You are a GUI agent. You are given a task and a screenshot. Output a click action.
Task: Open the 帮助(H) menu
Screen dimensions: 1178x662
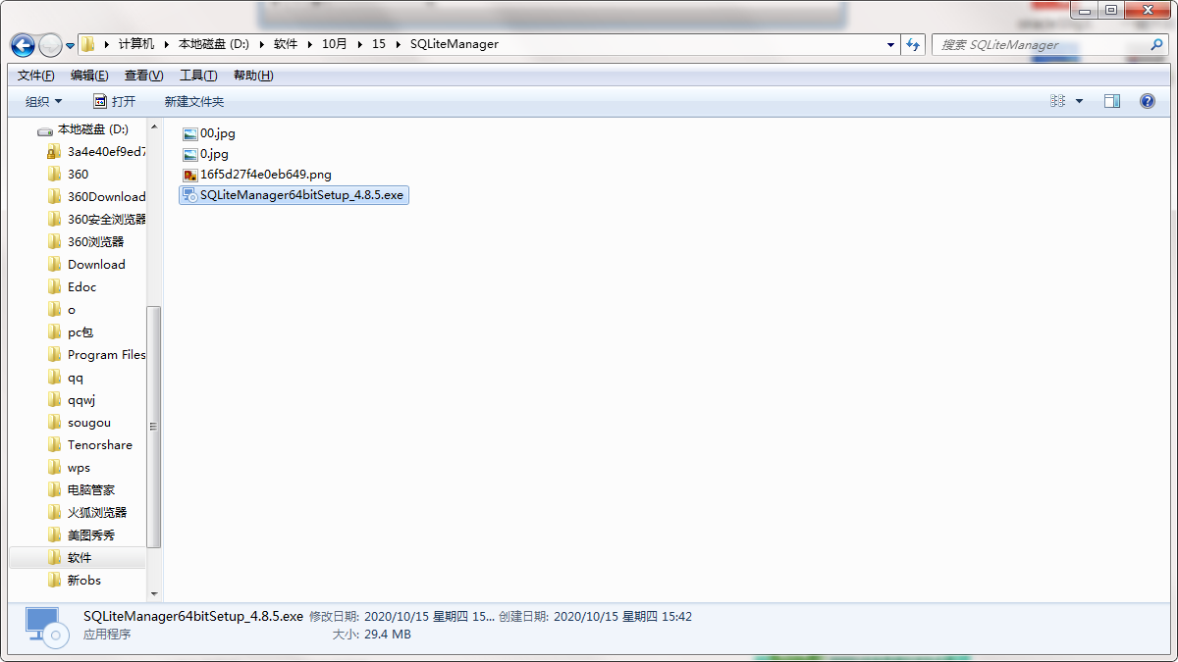click(x=253, y=76)
